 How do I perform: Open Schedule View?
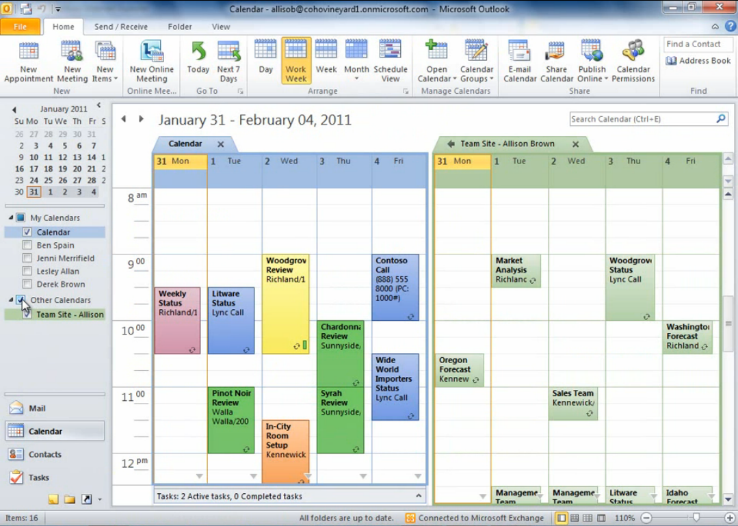pos(390,62)
